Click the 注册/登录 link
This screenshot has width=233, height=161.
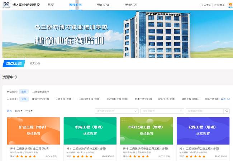point(220,5)
